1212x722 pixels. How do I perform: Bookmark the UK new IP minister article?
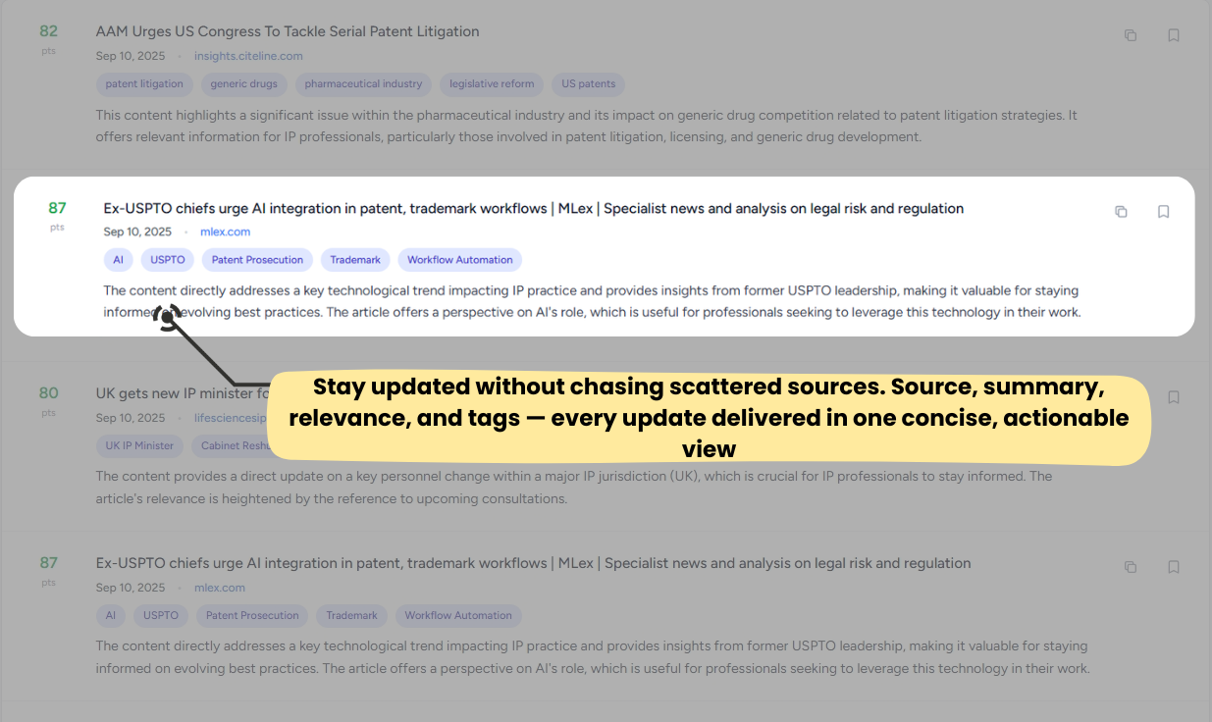(x=1173, y=397)
